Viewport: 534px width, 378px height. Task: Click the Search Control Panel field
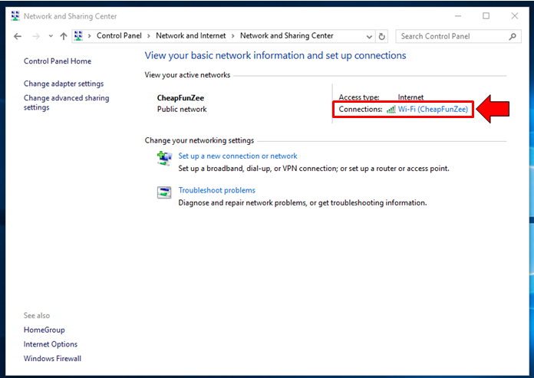point(453,36)
